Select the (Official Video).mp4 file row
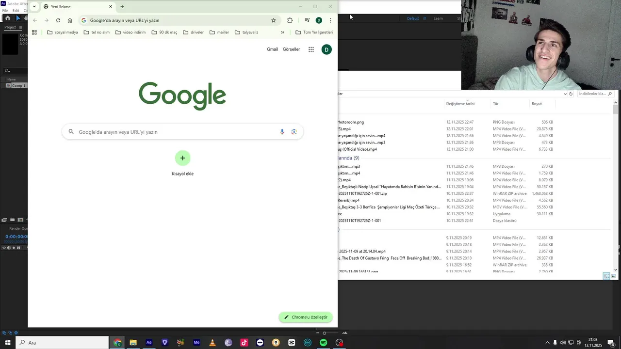Viewport: 621px width, 349px height. coord(446,149)
